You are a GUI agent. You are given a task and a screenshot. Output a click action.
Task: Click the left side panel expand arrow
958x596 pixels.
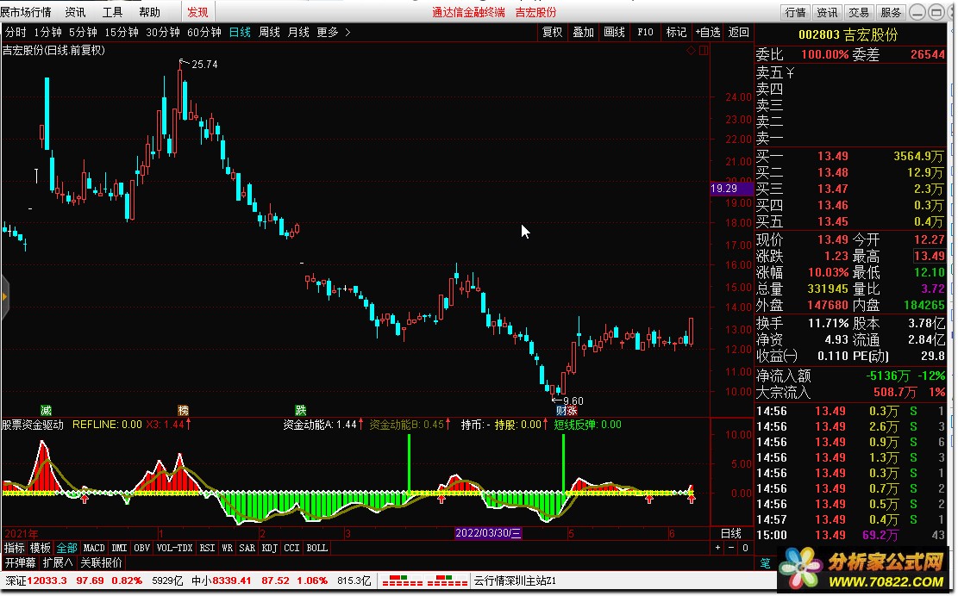(x=4, y=297)
